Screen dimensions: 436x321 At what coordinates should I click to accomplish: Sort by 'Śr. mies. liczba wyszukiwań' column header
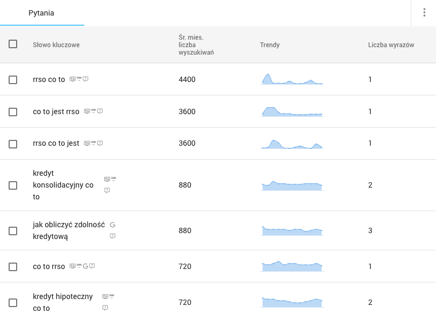196,45
